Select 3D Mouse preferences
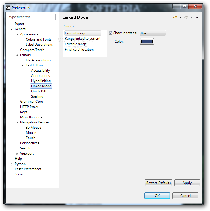 pyautogui.click(x=33, y=128)
